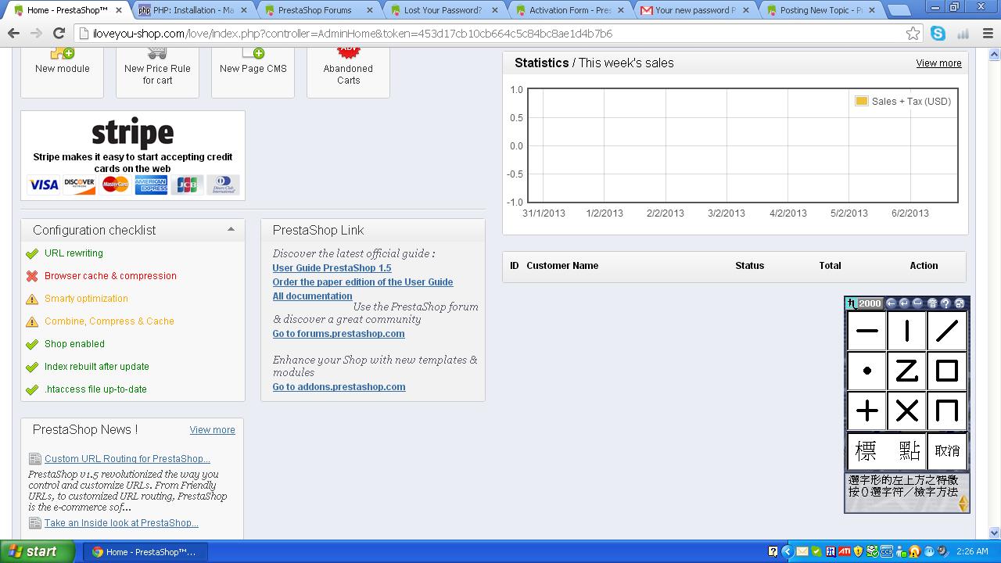Select the square stroke in the input pad
The height and width of the screenshot is (563, 1001).
click(x=947, y=371)
